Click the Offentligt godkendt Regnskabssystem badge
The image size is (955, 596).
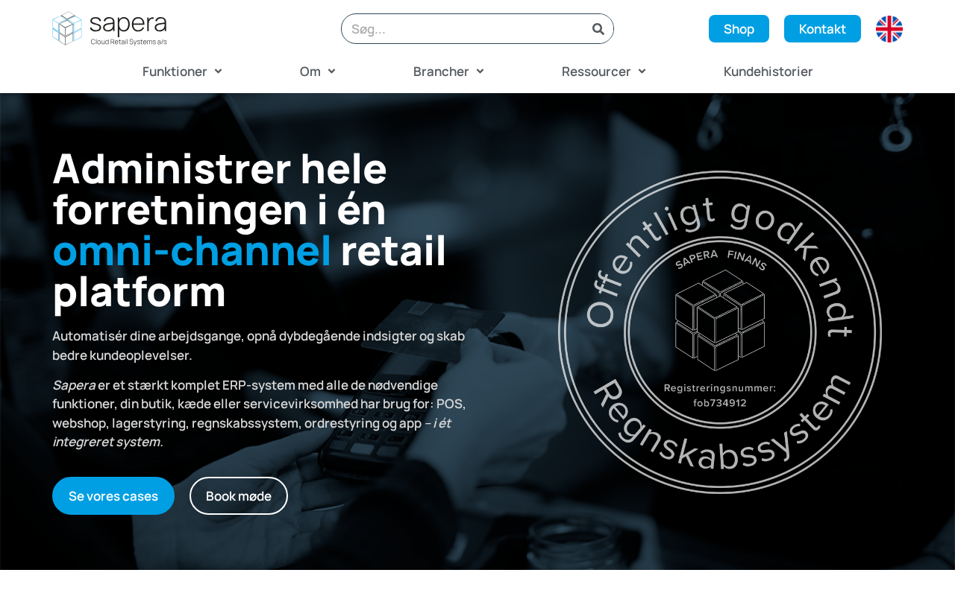(x=720, y=332)
